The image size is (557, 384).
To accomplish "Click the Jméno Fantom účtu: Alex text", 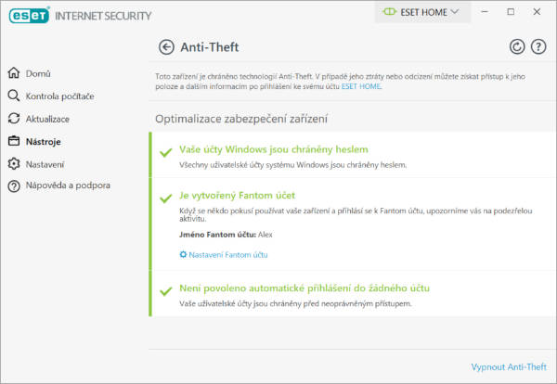I will click(226, 235).
